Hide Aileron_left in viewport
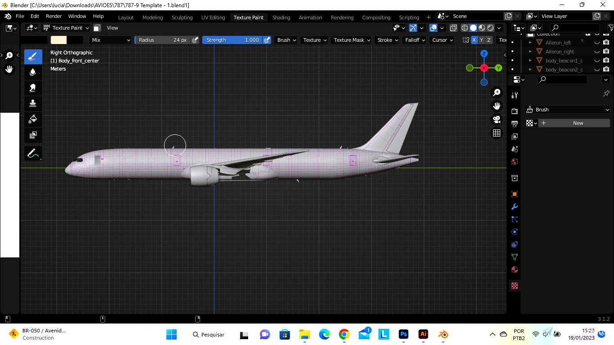The image size is (614, 345). [x=597, y=43]
